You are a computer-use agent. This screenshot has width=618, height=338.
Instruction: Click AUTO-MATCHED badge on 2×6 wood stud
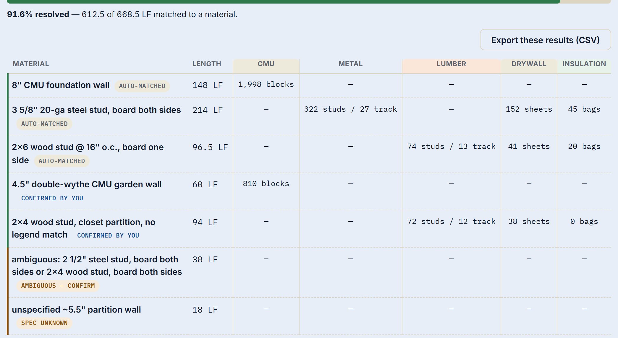62,161
